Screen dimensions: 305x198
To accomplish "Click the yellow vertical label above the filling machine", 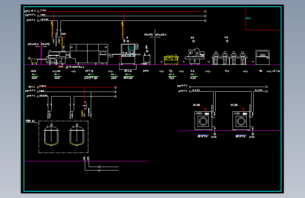I will tap(122, 29).
